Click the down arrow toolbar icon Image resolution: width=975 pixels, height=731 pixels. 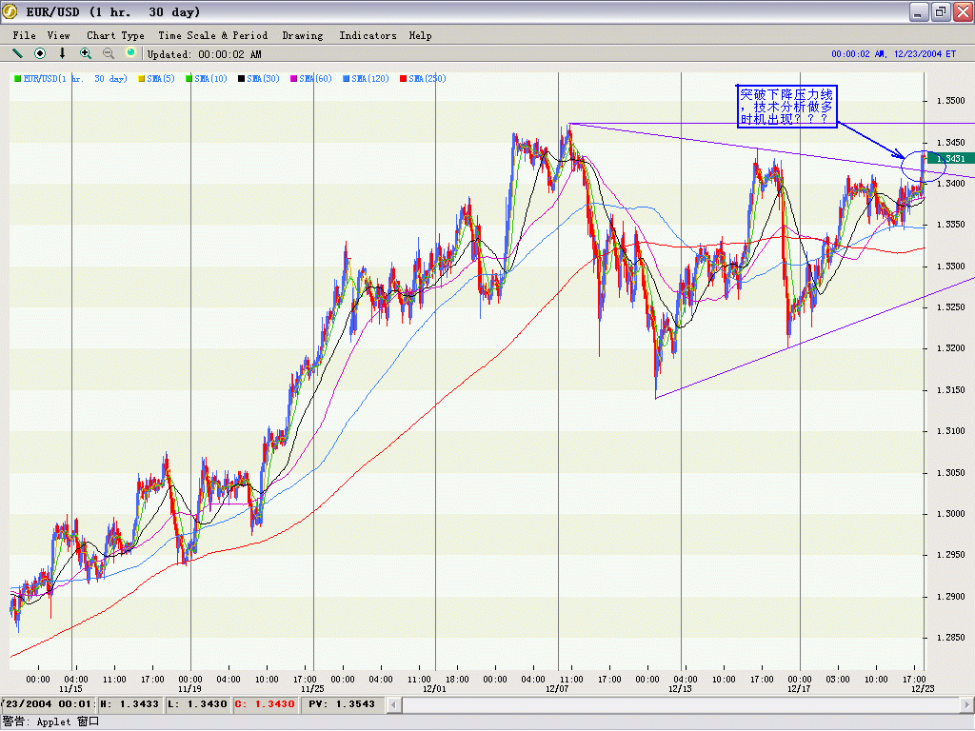[x=62, y=53]
